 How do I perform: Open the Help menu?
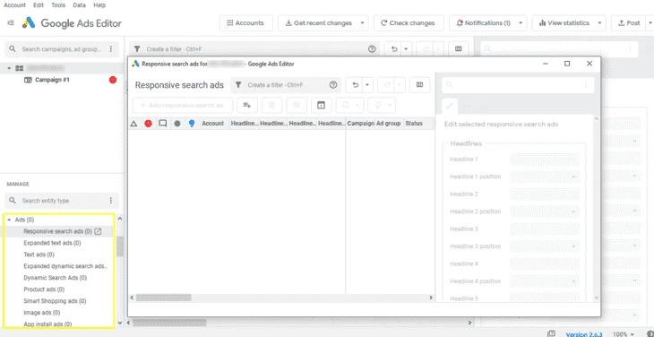pos(99,5)
